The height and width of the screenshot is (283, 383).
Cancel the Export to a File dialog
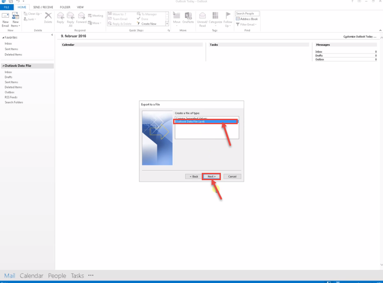(x=232, y=177)
